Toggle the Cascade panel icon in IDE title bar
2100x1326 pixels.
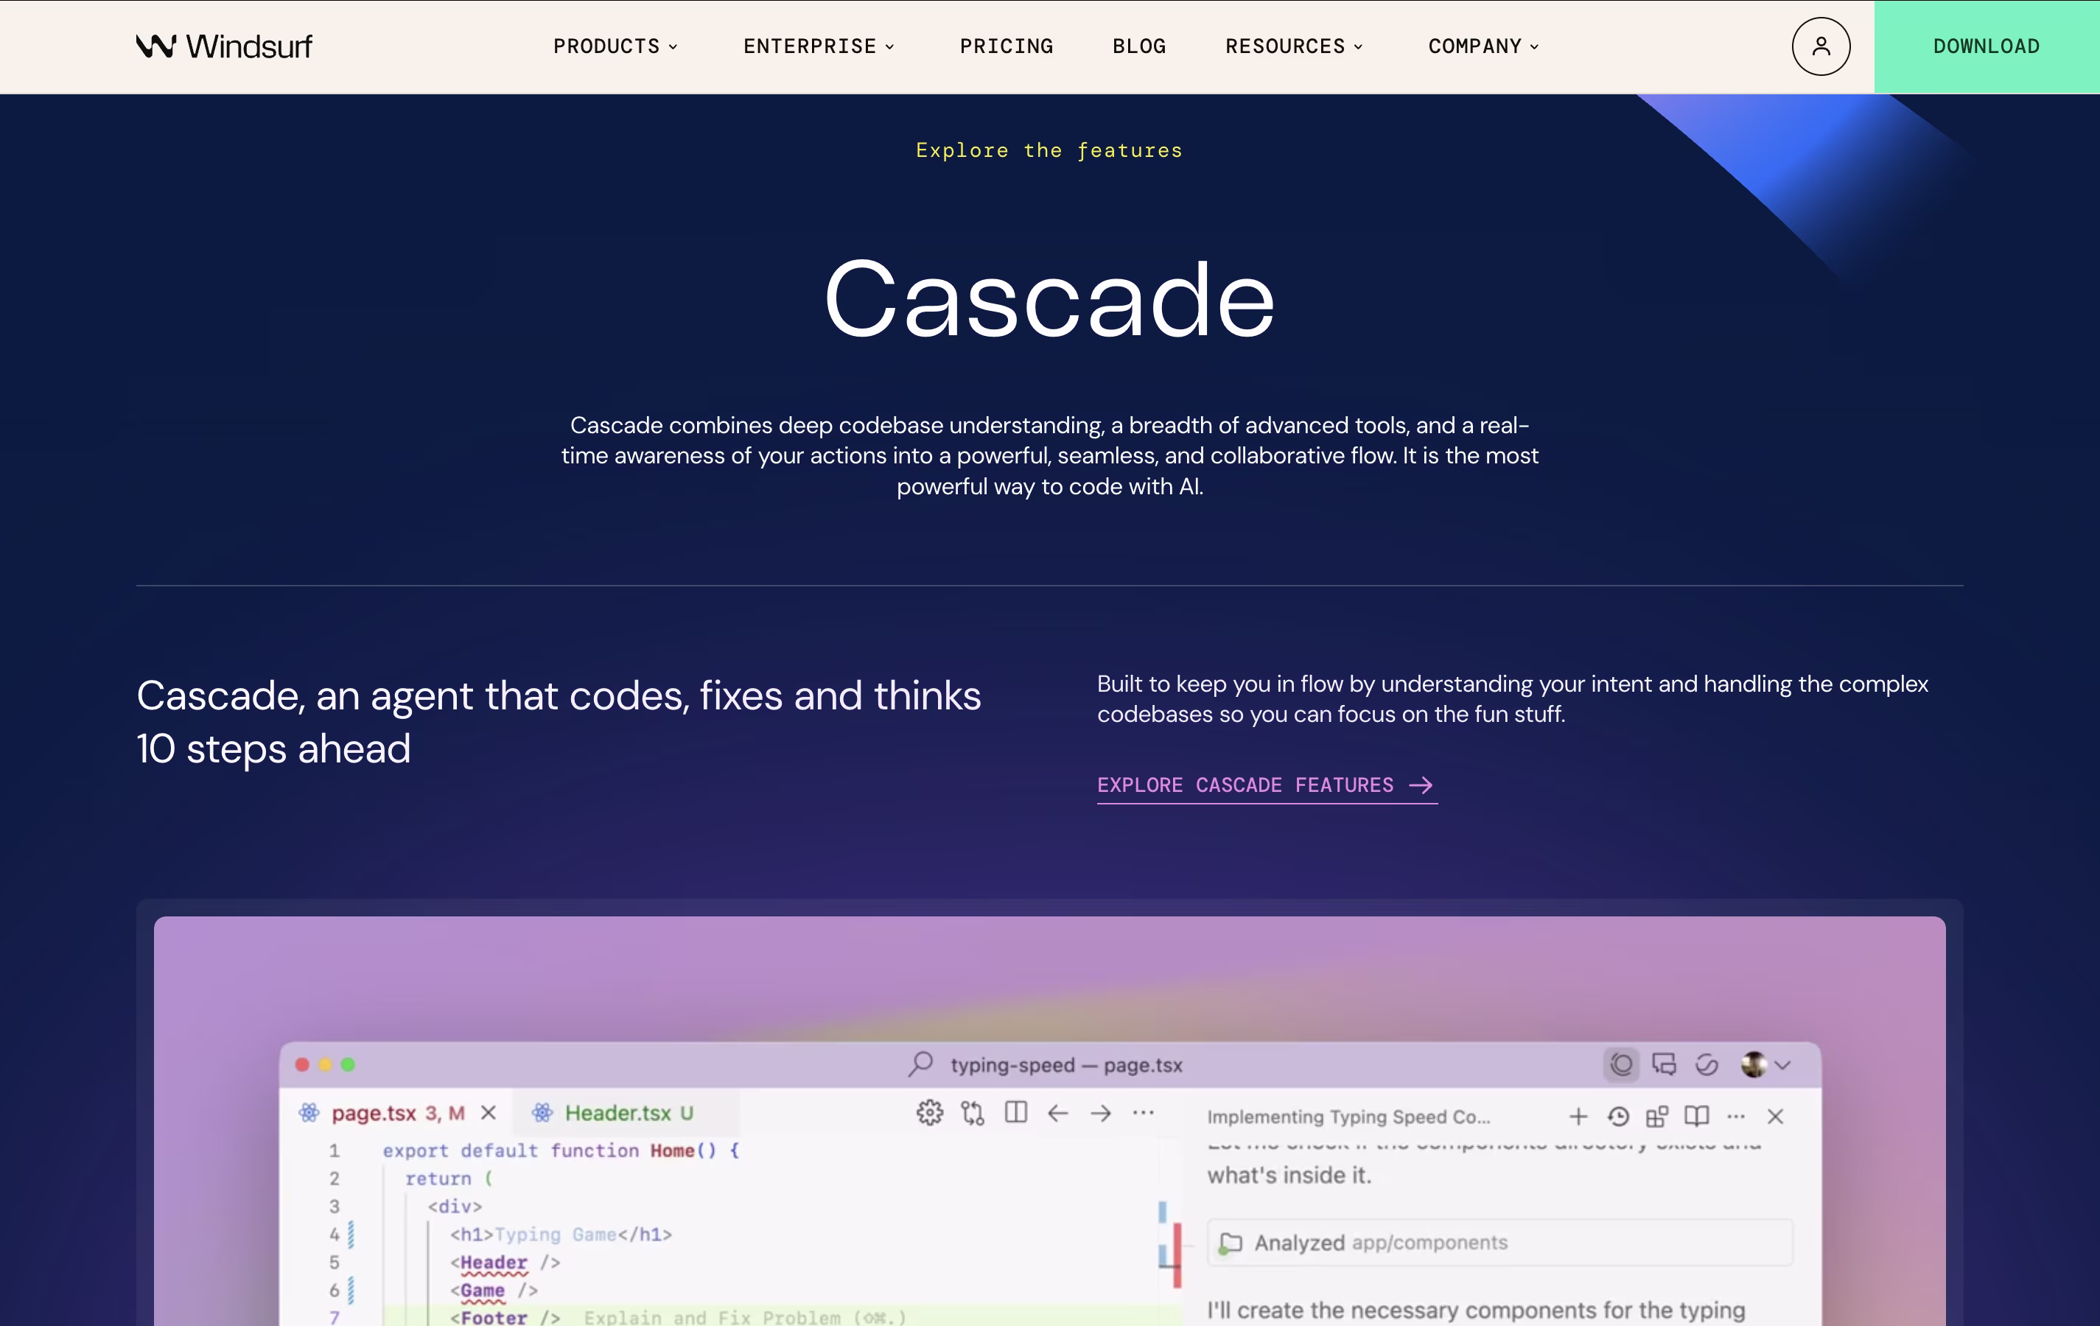(1621, 1064)
